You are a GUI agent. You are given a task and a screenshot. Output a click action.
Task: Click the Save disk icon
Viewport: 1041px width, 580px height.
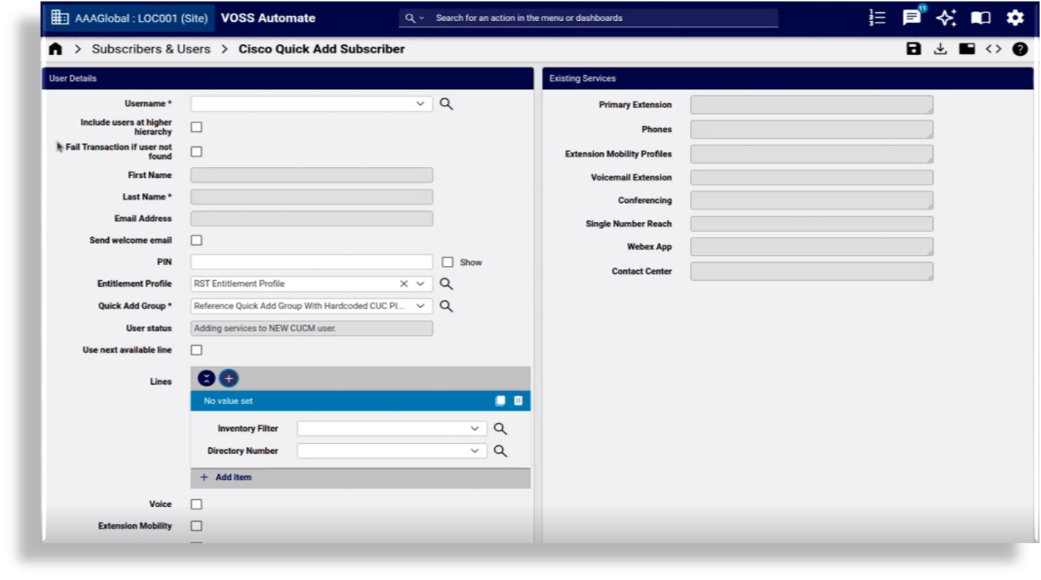913,49
